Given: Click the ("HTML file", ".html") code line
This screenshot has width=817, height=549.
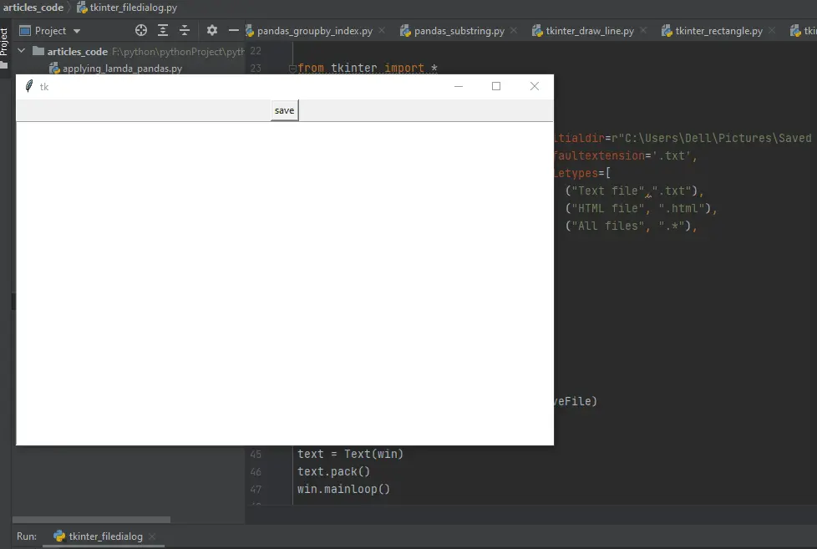Looking at the screenshot, I should point(641,209).
